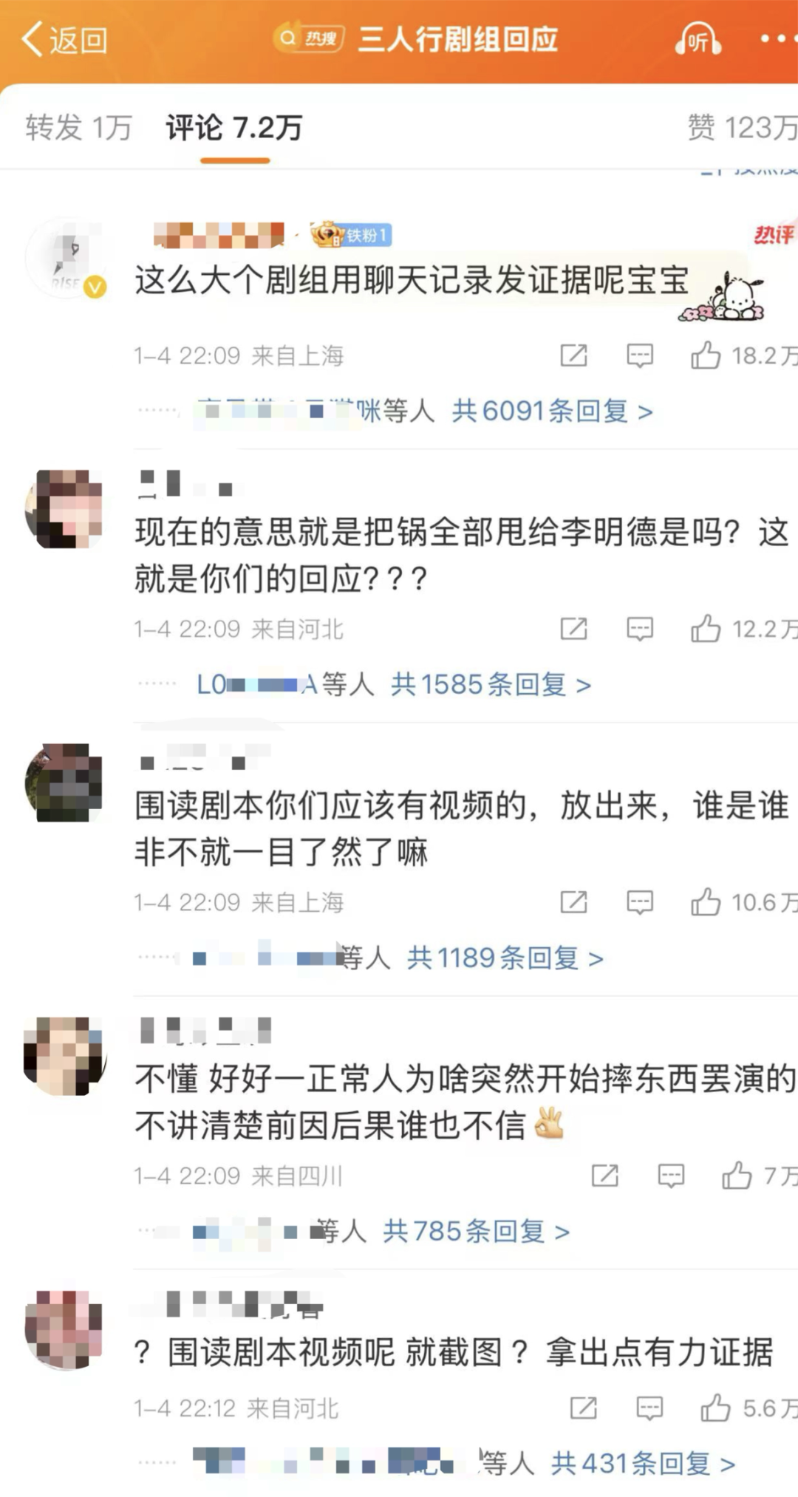798x1497 pixels.
Task: Open the headphone 听 listen icon
Action: pos(698,39)
